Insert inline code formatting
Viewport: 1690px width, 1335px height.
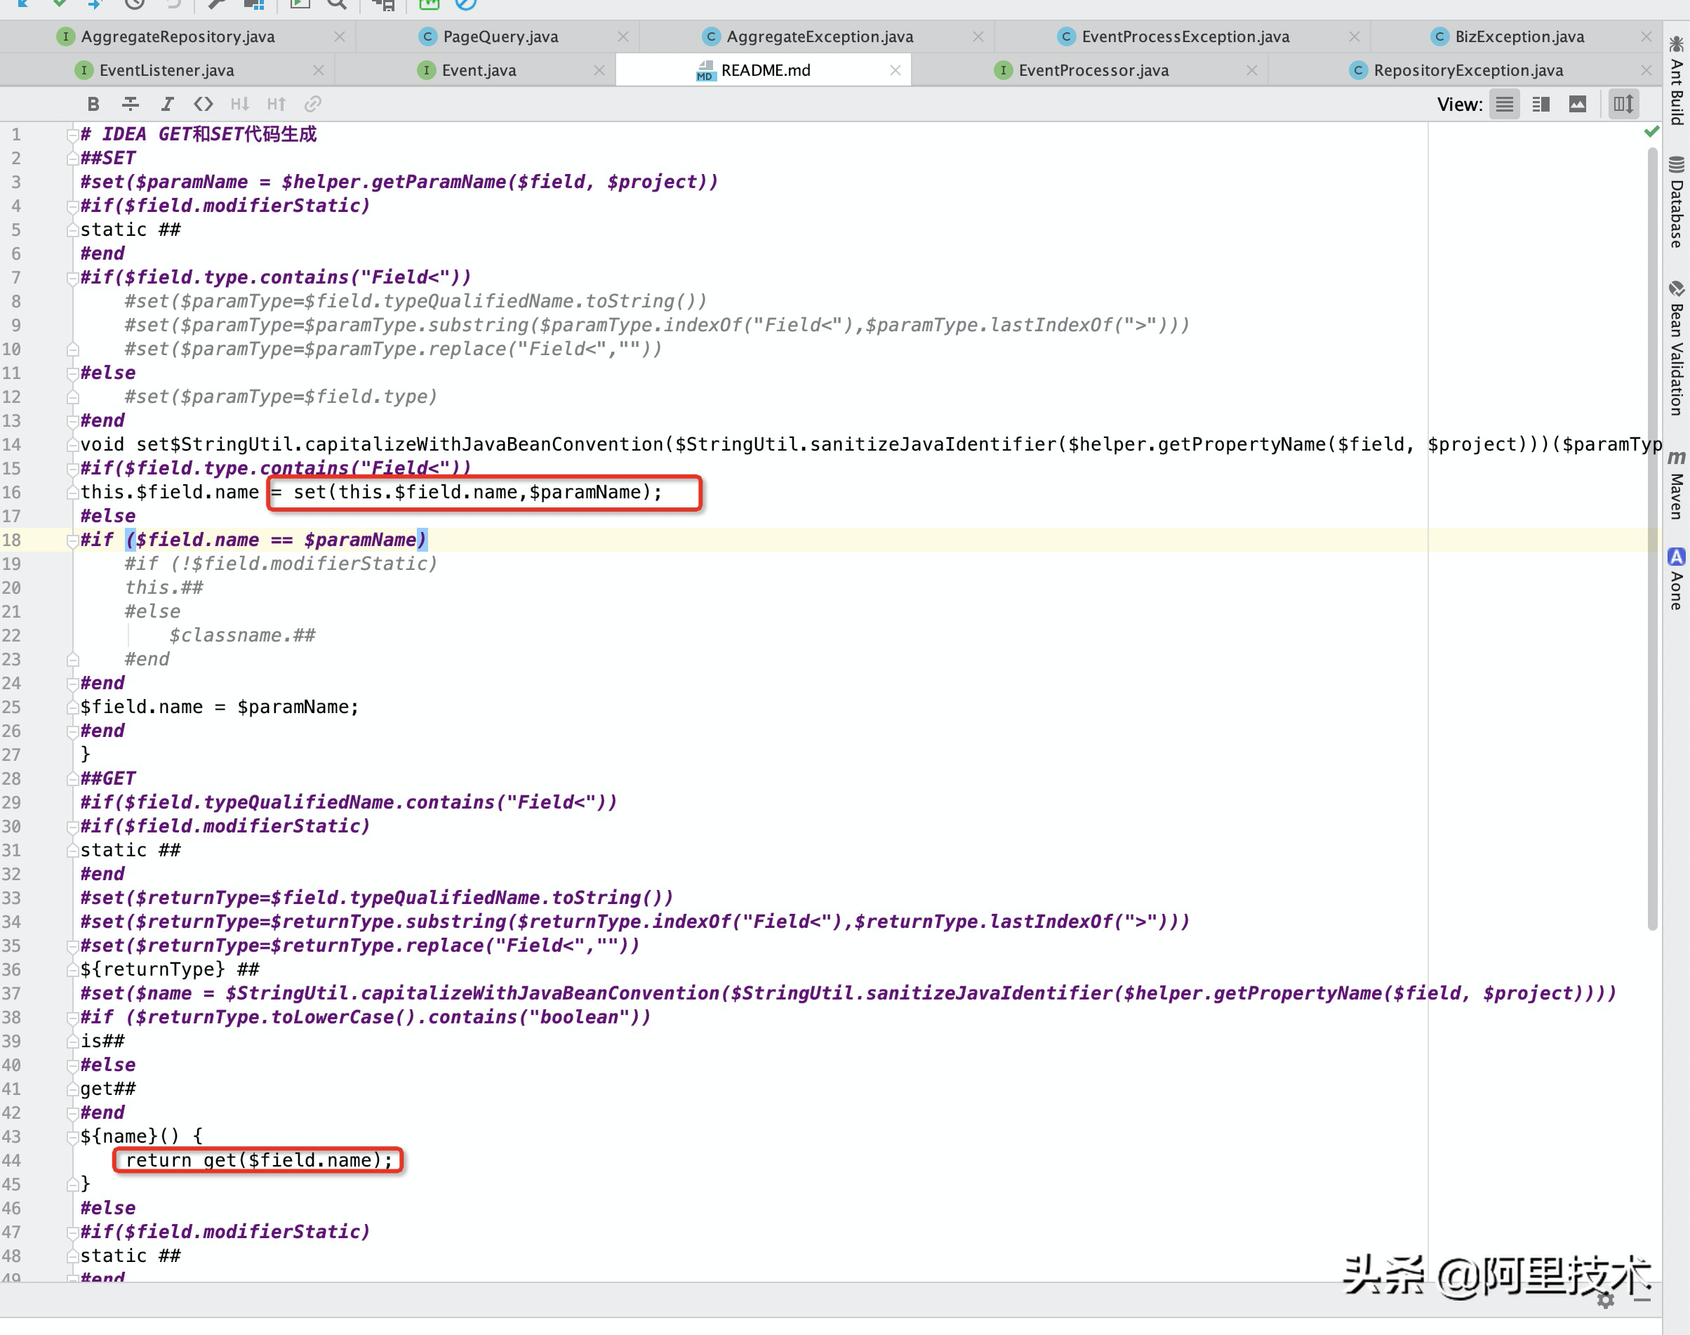coord(203,104)
